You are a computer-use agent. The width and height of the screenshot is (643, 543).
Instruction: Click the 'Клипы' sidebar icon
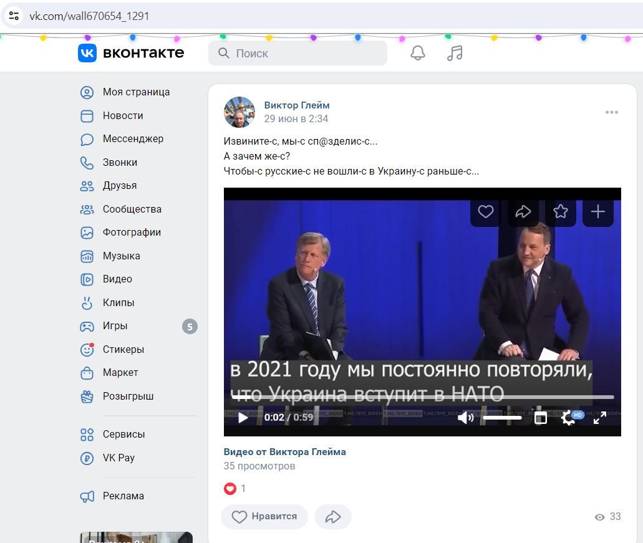point(87,303)
